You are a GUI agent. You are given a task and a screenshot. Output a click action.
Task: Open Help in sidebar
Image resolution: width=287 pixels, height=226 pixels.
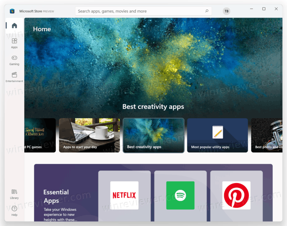(x=14, y=211)
